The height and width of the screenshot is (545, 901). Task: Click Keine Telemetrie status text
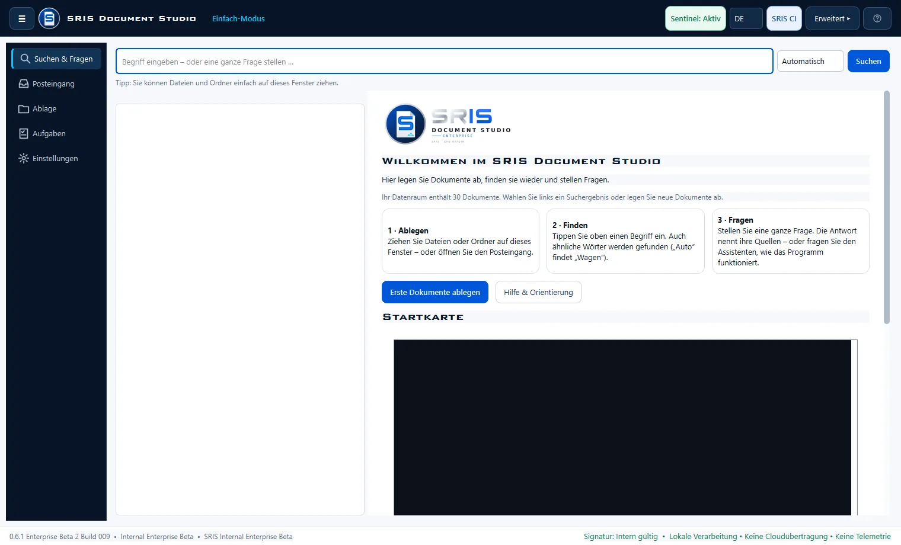[x=863, y=537]
